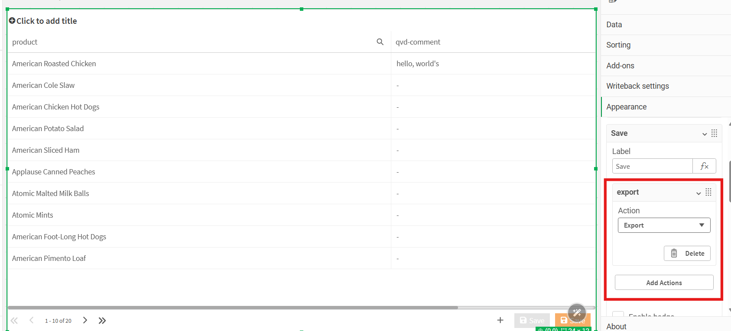Image resolution: width=731 pixels, height=331 pixels.
Task: Open the fx expression editor for Label
Action: coord(704,166)
